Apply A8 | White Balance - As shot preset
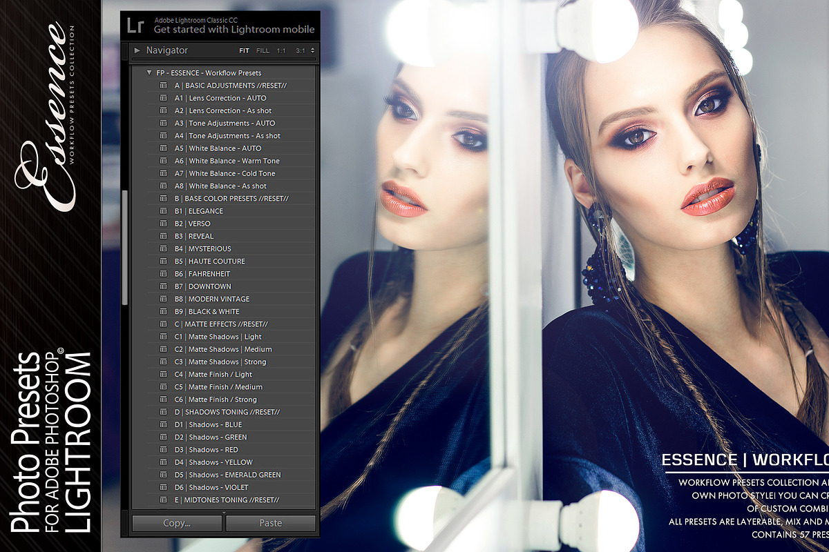This screenshot has width=829, height=552. pyautogui.click(x=220, y=186)
